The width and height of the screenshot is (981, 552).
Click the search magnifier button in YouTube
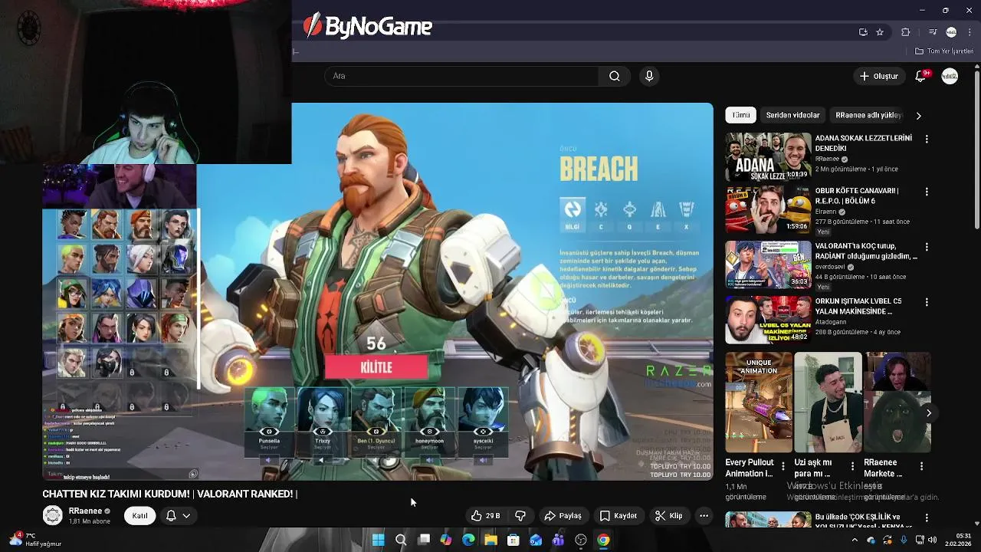pyautogui.click(x=614, y=76)
